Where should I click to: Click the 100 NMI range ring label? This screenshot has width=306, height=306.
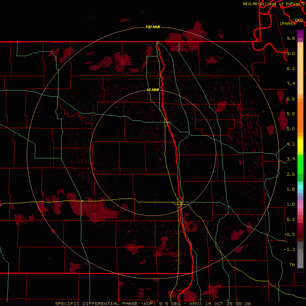click(153, 27)
